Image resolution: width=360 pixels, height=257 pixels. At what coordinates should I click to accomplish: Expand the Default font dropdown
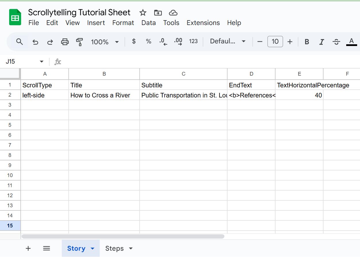pyautogui.click(x=228, y=41)
